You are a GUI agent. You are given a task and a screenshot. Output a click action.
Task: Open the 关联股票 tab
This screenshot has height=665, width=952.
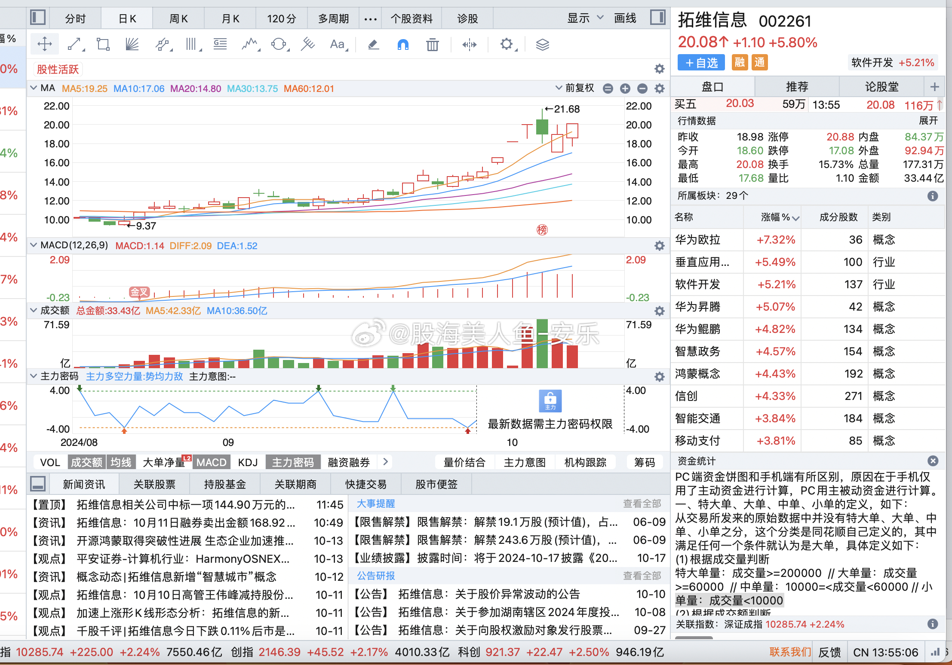pos(154,484)
